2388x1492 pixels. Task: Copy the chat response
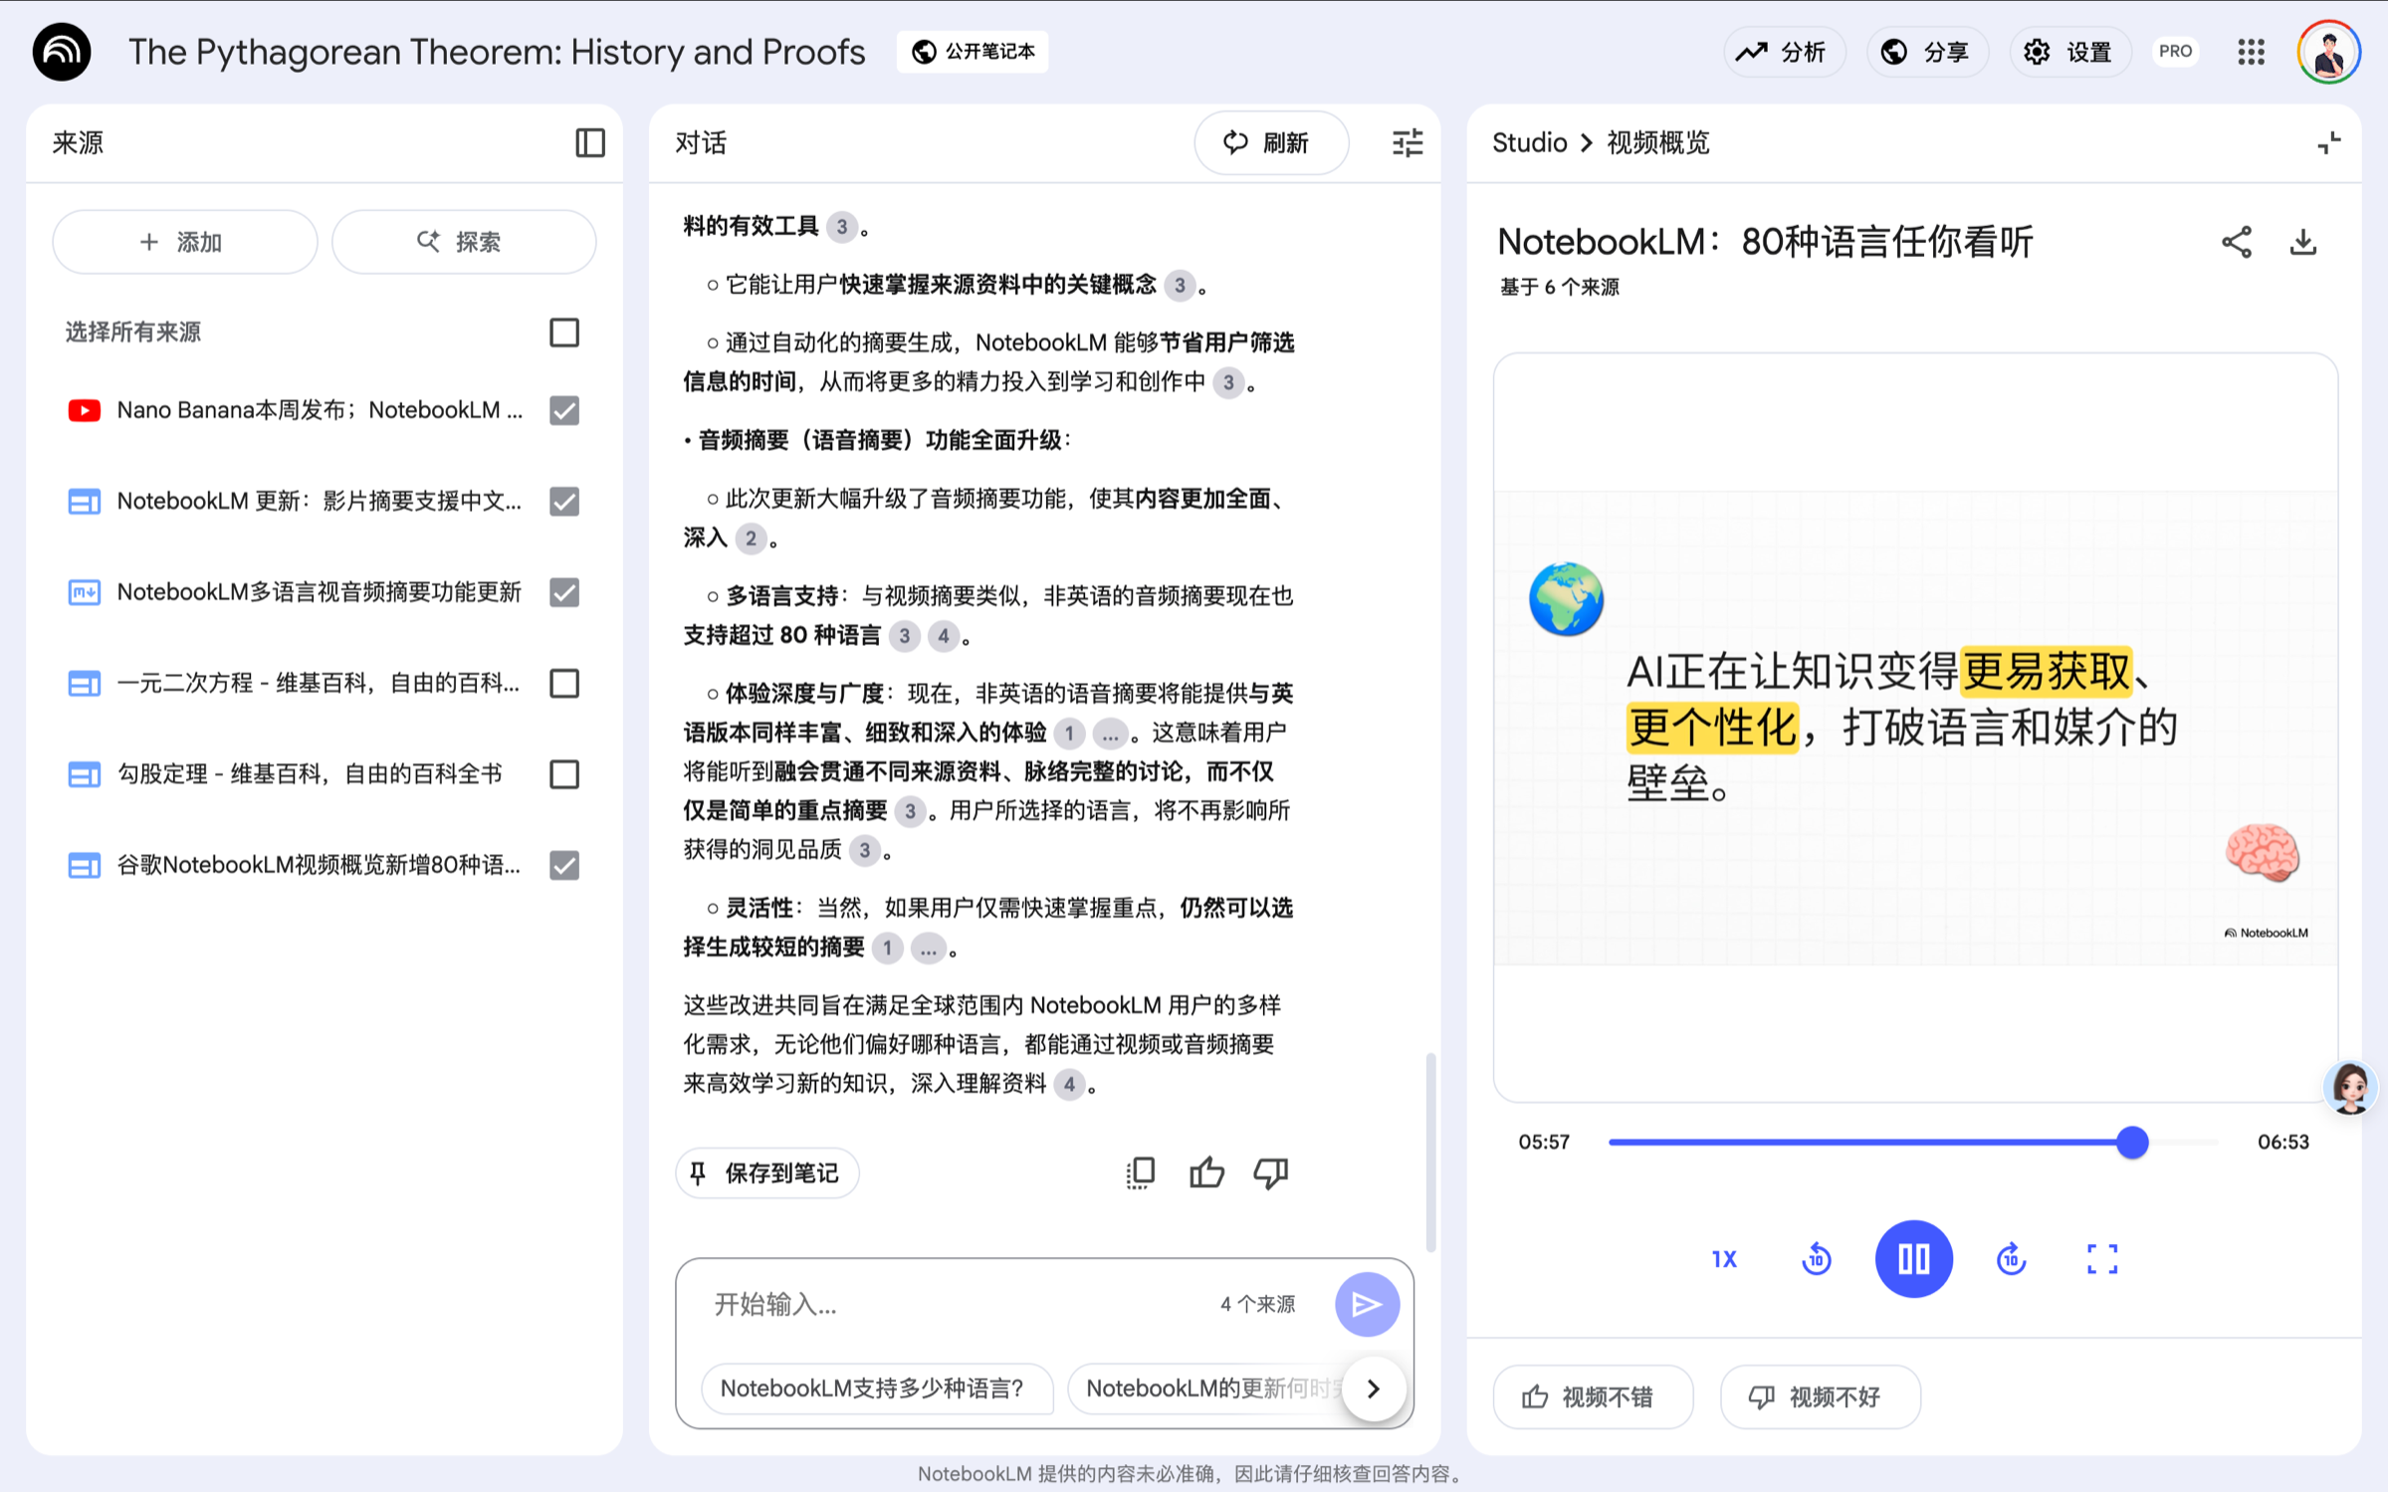1140,1172
